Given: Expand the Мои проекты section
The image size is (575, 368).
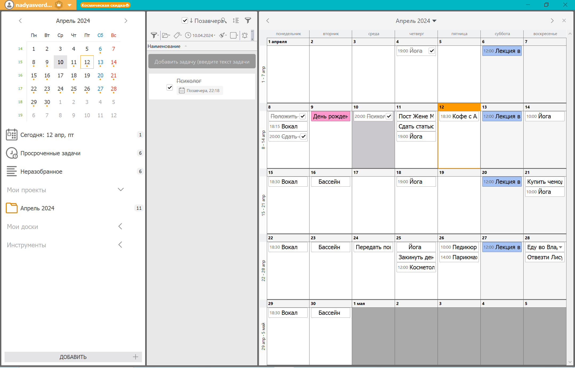Looking at the screenshot, I should pyautogui.click(x=121, y=190).
